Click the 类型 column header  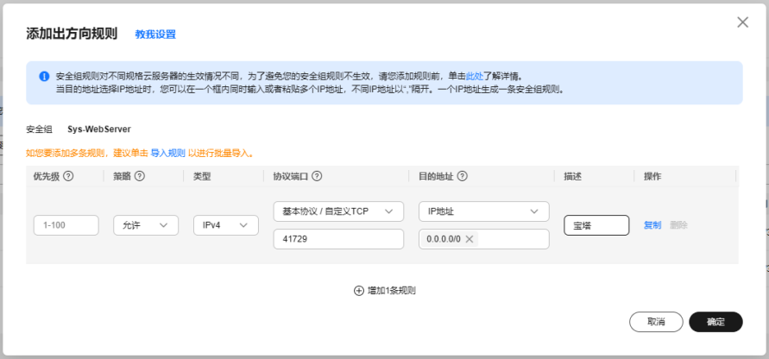click(x=202, y=177)
